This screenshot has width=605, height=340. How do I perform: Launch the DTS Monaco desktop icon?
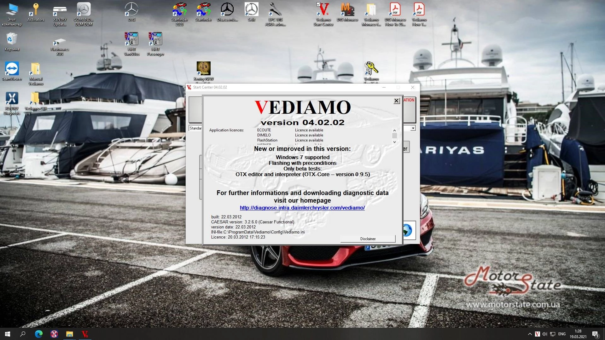pyautogui.click(x=347, y=12)
